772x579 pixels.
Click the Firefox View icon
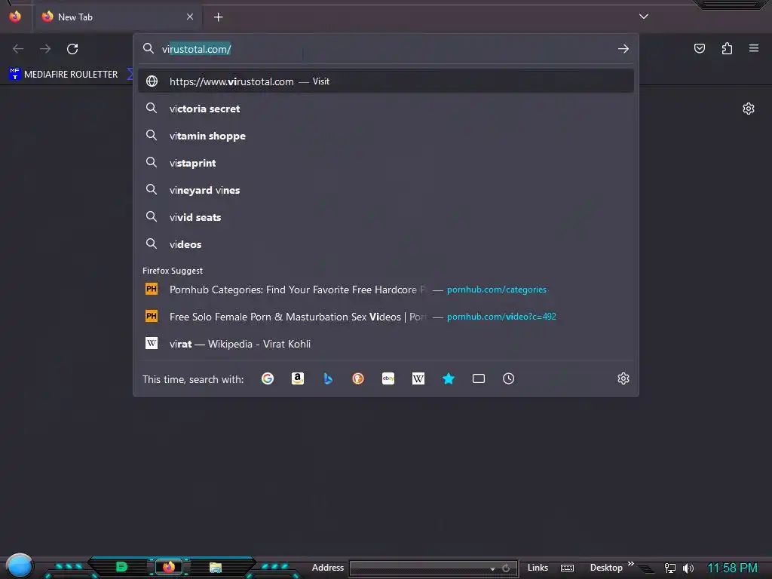point(15,17)
